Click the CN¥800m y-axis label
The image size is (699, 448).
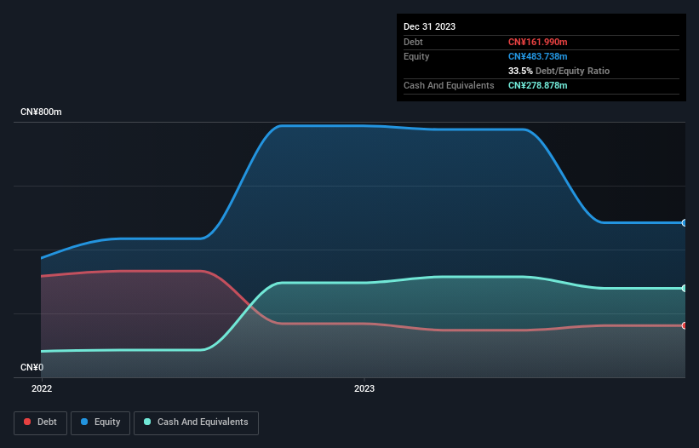point(41,112)
